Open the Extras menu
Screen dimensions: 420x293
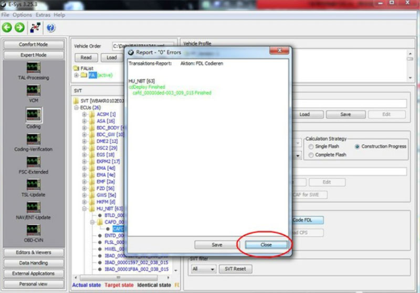(x=43, y=15)
